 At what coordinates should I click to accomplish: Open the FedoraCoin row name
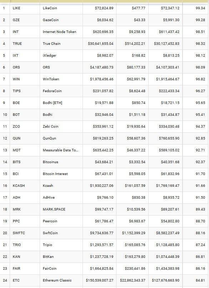(52, 91)
